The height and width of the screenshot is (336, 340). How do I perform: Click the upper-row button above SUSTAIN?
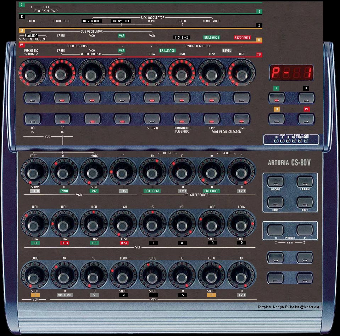[x=152, y=98]
